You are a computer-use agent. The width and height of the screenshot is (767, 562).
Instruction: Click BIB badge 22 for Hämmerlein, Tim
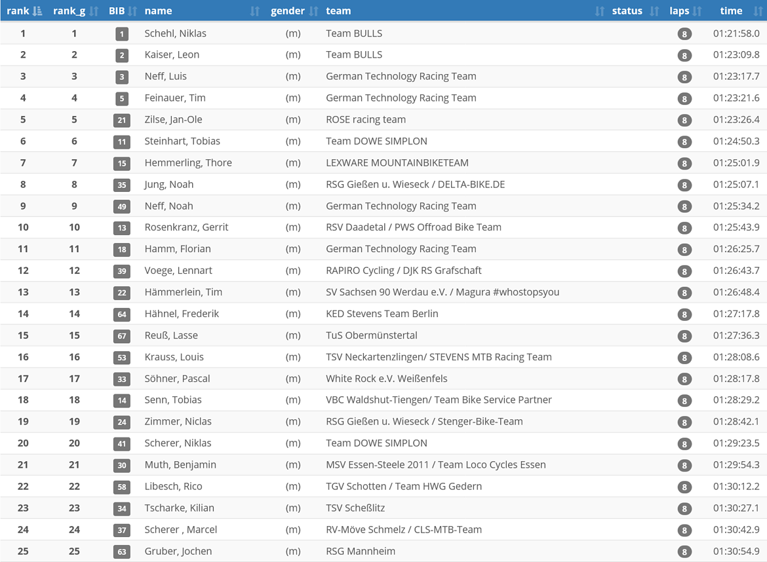(x=122, y=293)
